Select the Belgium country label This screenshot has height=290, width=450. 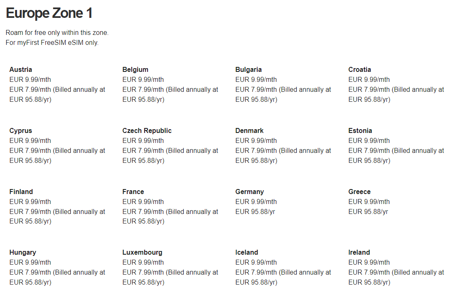(135, 69)
